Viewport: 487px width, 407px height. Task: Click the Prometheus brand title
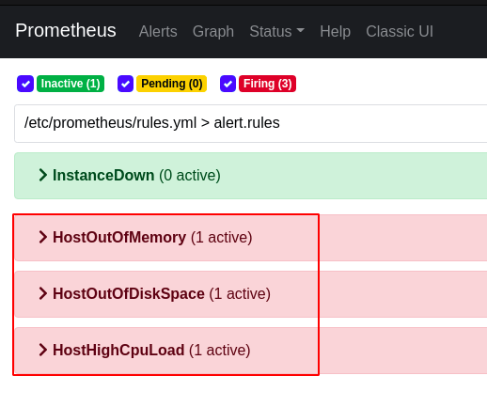[x=66, y=30]
